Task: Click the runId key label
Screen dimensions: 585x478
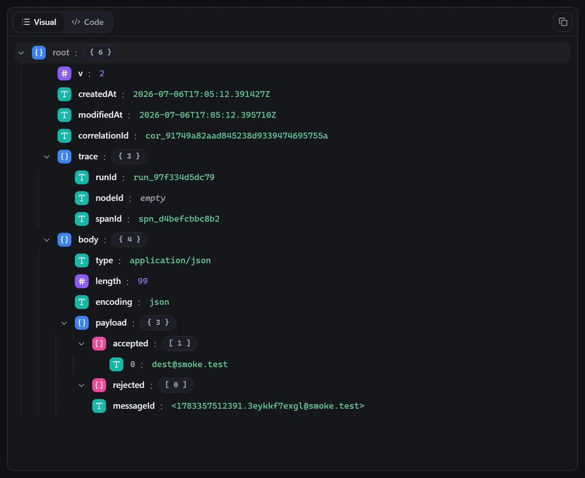Action: click(x=106, y=177)
